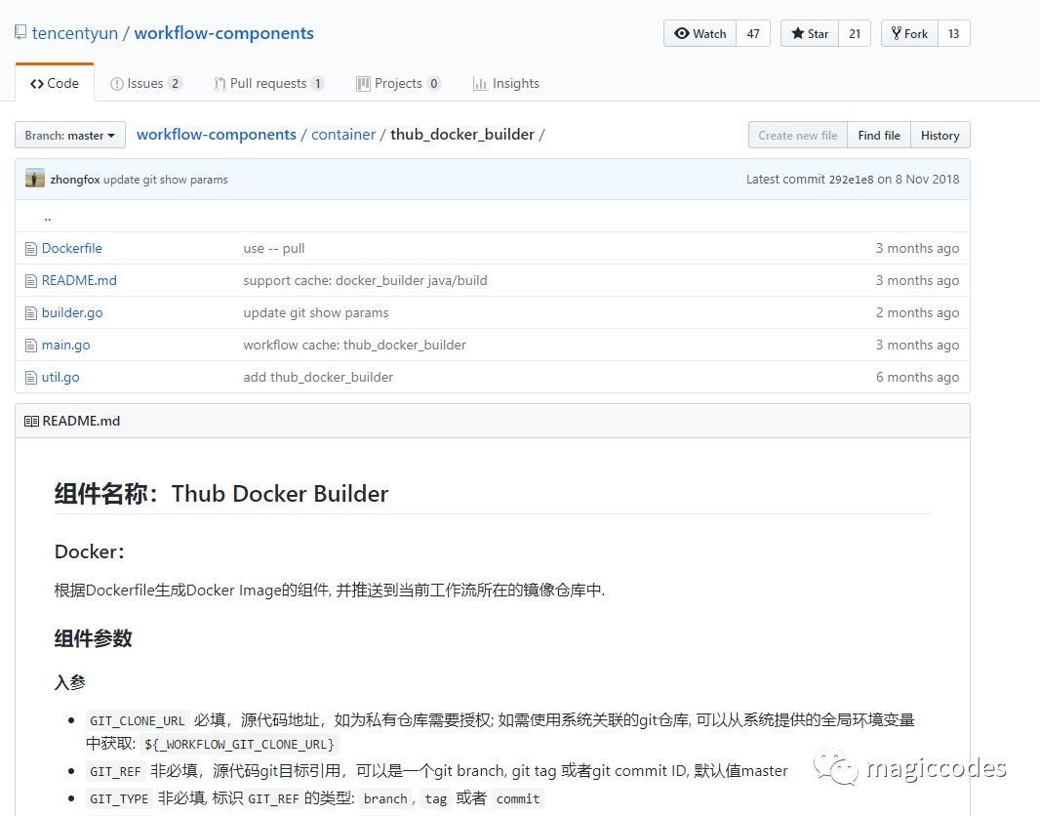Open the util.go file
Screen dimensions: 1040x816
click(60, 378)
